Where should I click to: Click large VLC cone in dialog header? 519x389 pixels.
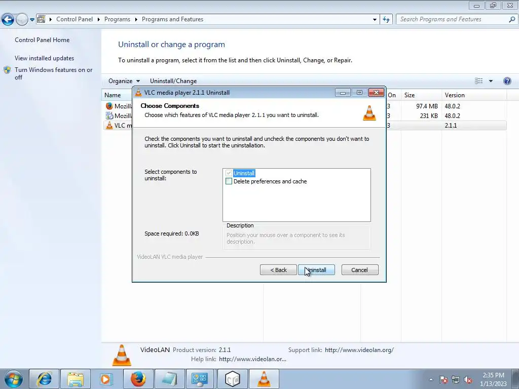(x=369, y=113)
